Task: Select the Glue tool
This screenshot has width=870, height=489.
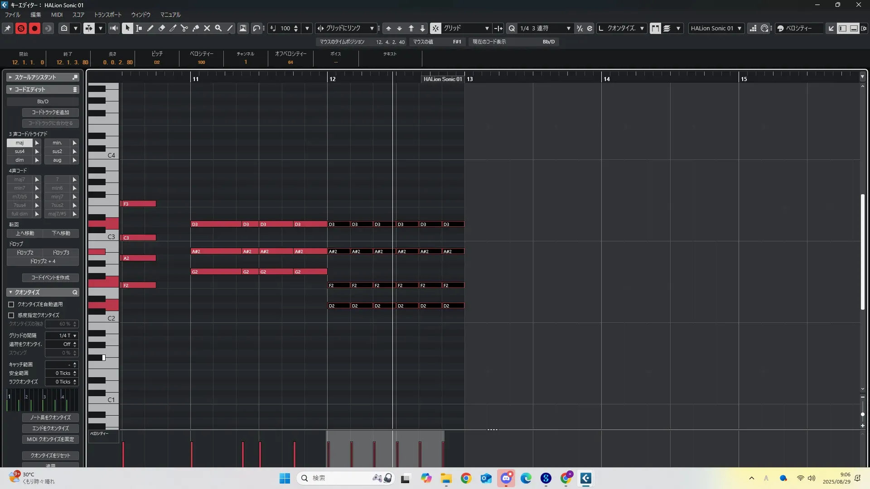Action: (x=196, y=28)
